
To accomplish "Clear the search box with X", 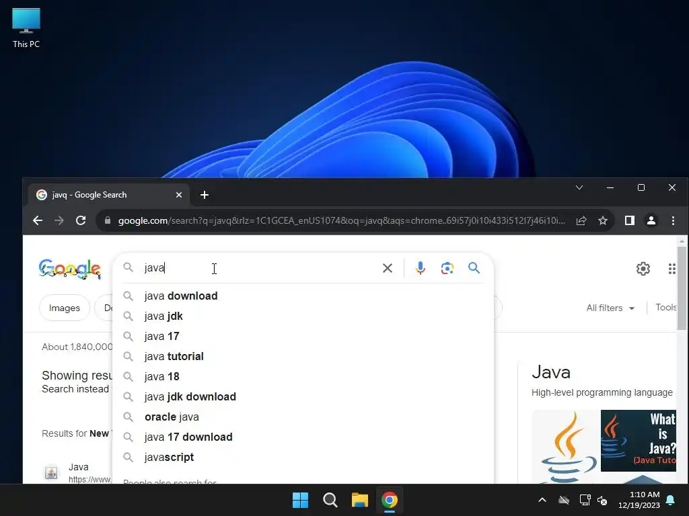I will 387,268.
